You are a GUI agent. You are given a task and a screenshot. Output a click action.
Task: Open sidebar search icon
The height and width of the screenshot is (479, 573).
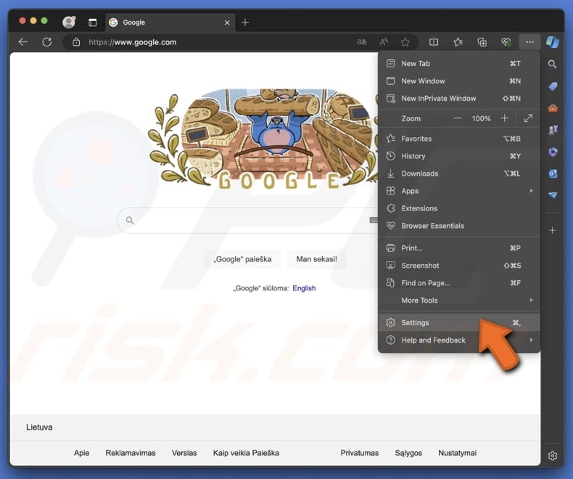[x=553, y=65]
